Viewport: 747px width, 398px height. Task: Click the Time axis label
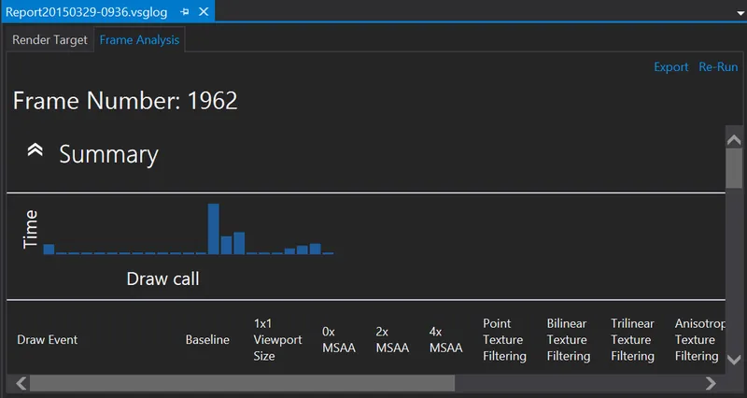point(31,229)
